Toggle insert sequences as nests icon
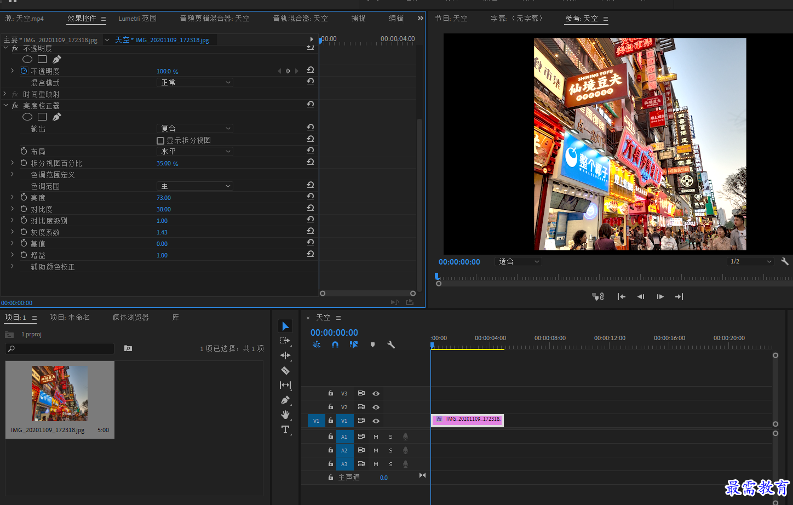The image size is (793, 505). [x=317, y=345]
